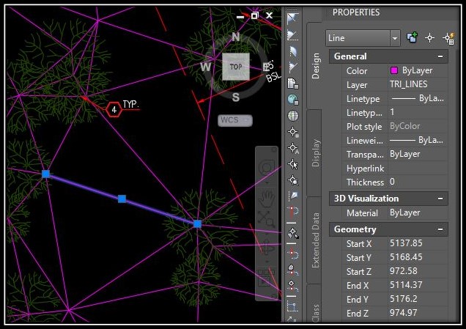Click the Start X value 5137.85

(x=406, y=243)
